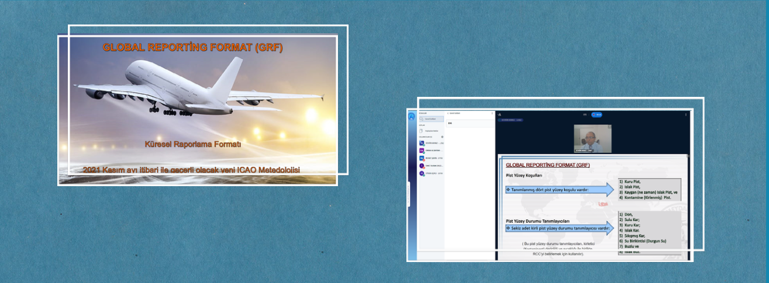Click the talking indicator pill below user icon
The height and width of the screenshot is (283, 769).
[511, 120]
